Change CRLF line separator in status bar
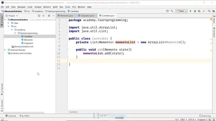The height and width of the screenshot is (121, 216). tap(184, 120)
